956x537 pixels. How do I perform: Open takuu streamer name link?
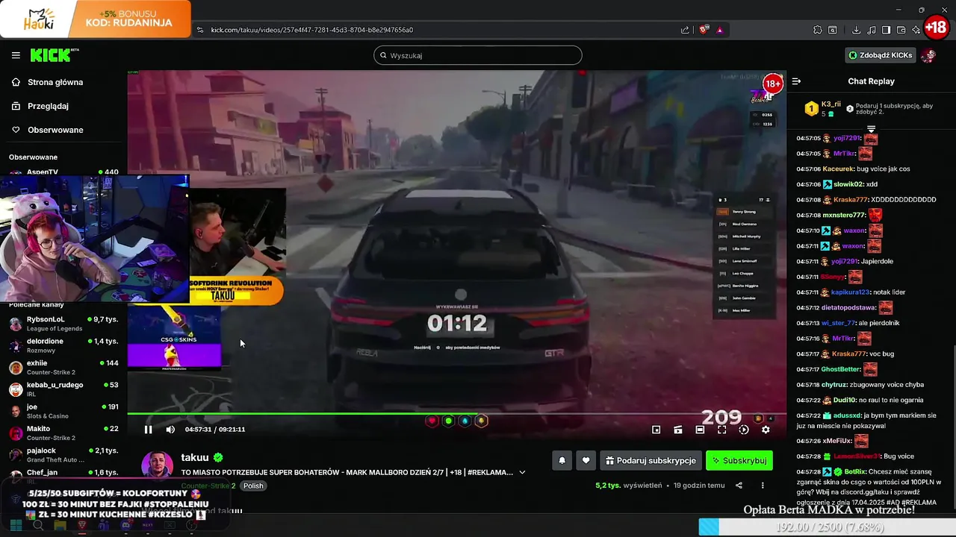click(194, 457)
